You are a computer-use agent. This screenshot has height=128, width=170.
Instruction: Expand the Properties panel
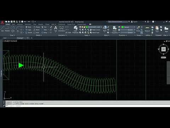(123, 35)
